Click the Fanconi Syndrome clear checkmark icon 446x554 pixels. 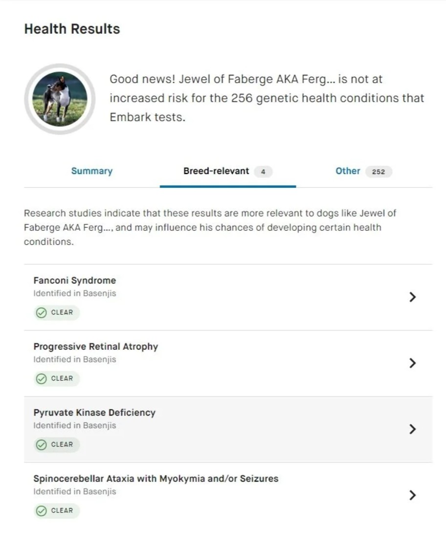pyautogui.click(x=42, y=312)
